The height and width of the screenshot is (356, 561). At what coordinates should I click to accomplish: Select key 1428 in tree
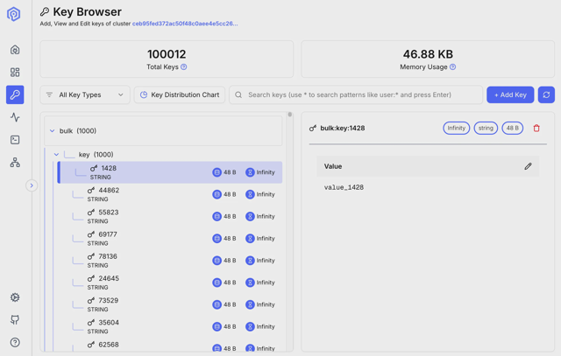point(170,172)
